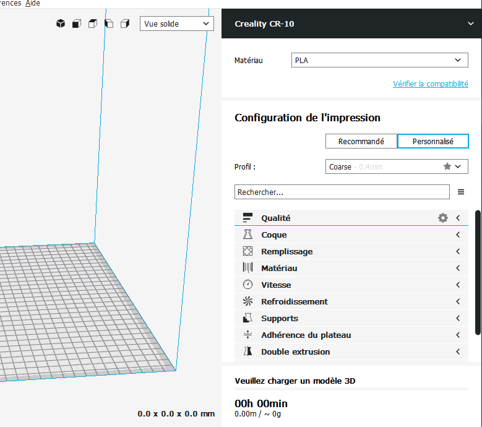Image resolution: width=482 pixels, height=427 pixels.
Task: Click the Remplissage infill icon
Action: [x=247, y=251]
